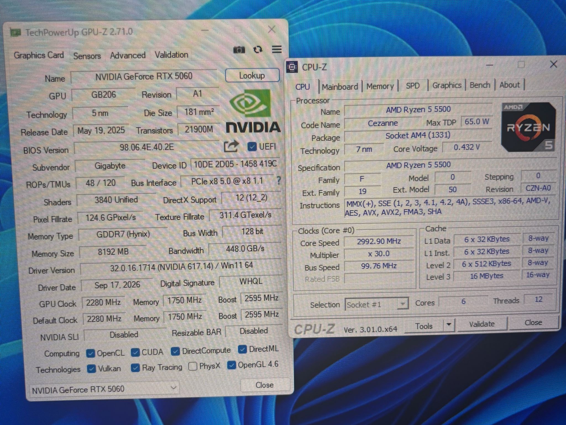Click the Revision value CZN-A0

pyautogui.click(x=538, y=188)
